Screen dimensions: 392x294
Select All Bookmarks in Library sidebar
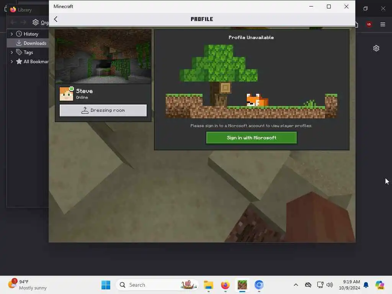(32, 62)
